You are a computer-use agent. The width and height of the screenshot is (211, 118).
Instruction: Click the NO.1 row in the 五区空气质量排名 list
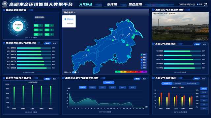pyautogui.click(x=180, y=51)
